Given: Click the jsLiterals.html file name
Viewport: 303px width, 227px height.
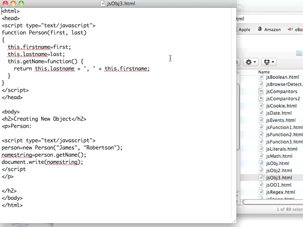Looking at the screenshot, I should point(282,149).
